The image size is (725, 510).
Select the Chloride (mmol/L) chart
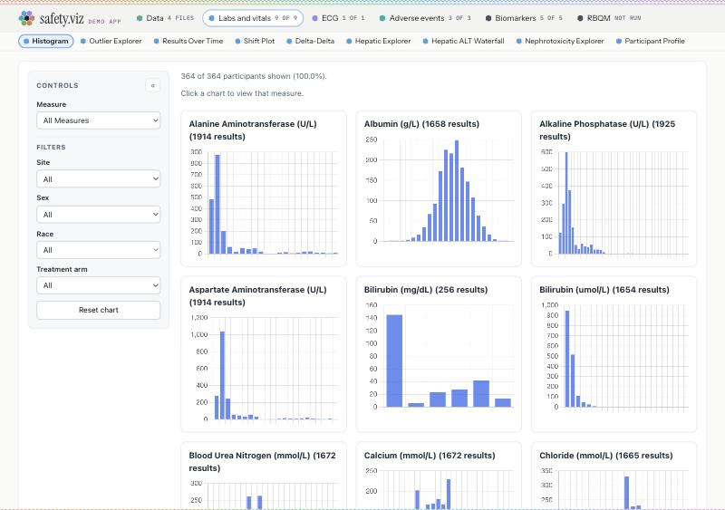[614, 476]
